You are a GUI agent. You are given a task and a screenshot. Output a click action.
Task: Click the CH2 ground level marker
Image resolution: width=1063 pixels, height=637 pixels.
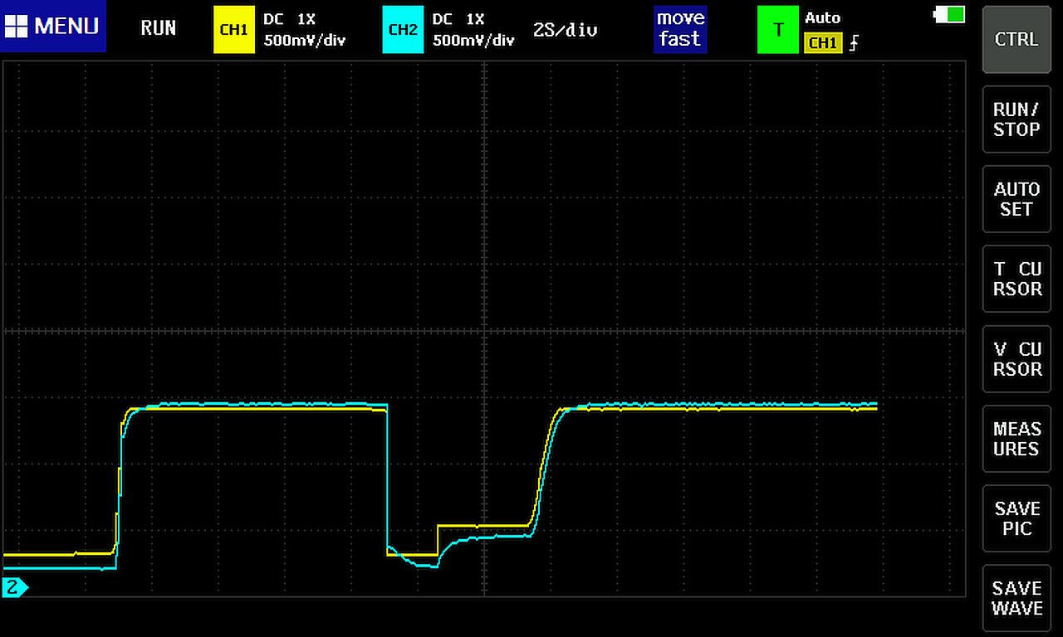coord(14,588)
